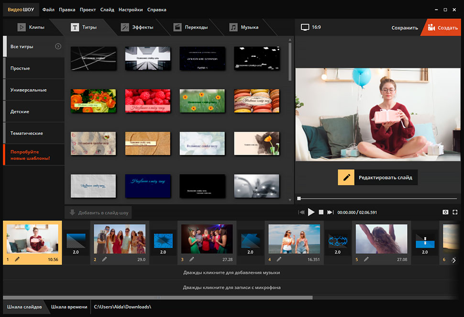Select the orange roses title template

[x=93, y=101]
